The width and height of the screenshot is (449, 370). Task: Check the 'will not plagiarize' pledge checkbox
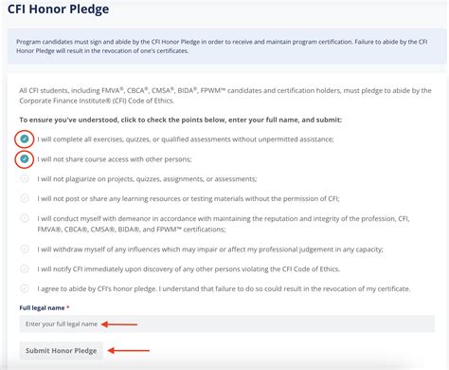coord(25,178)
